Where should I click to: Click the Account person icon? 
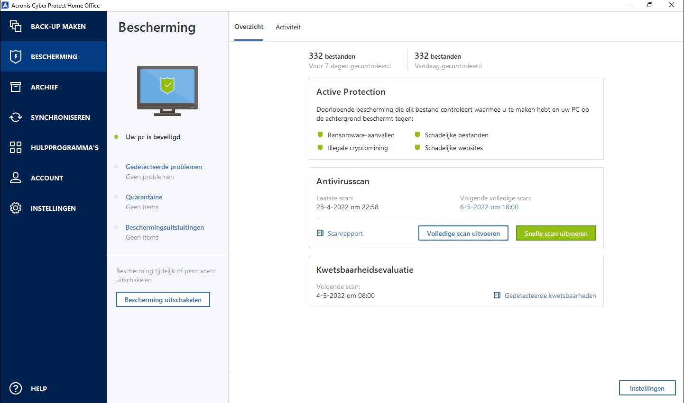(16, 178)
